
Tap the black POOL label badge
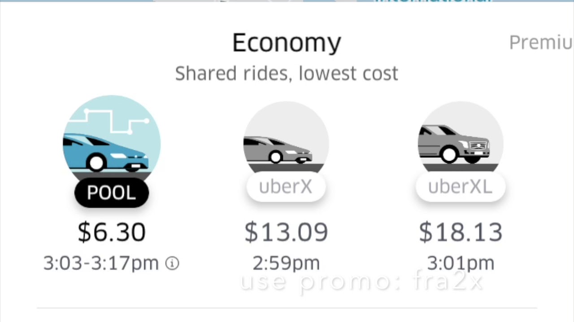111,193
